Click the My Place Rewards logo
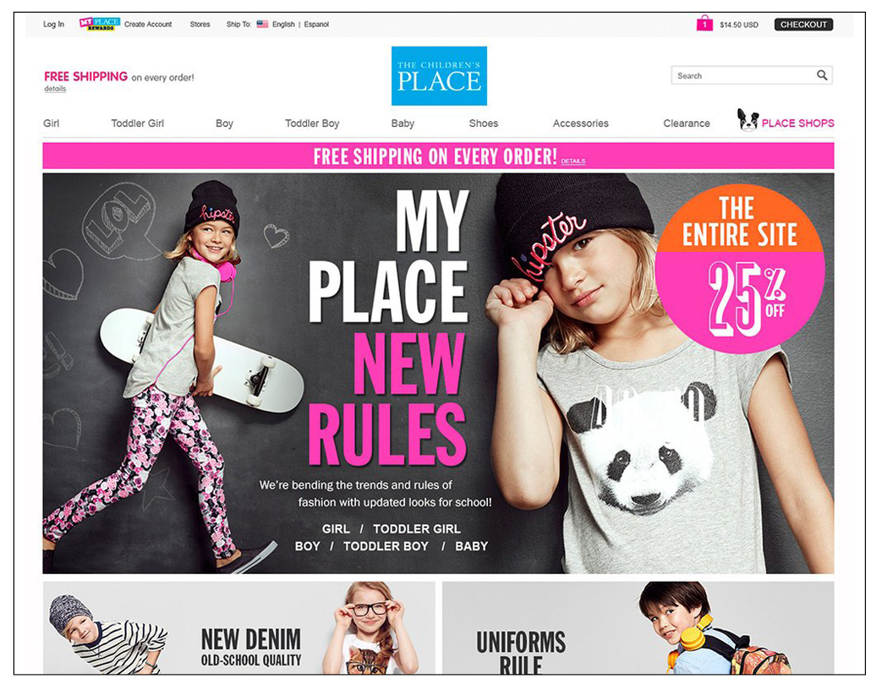893x690 pixels. point(100,24)
